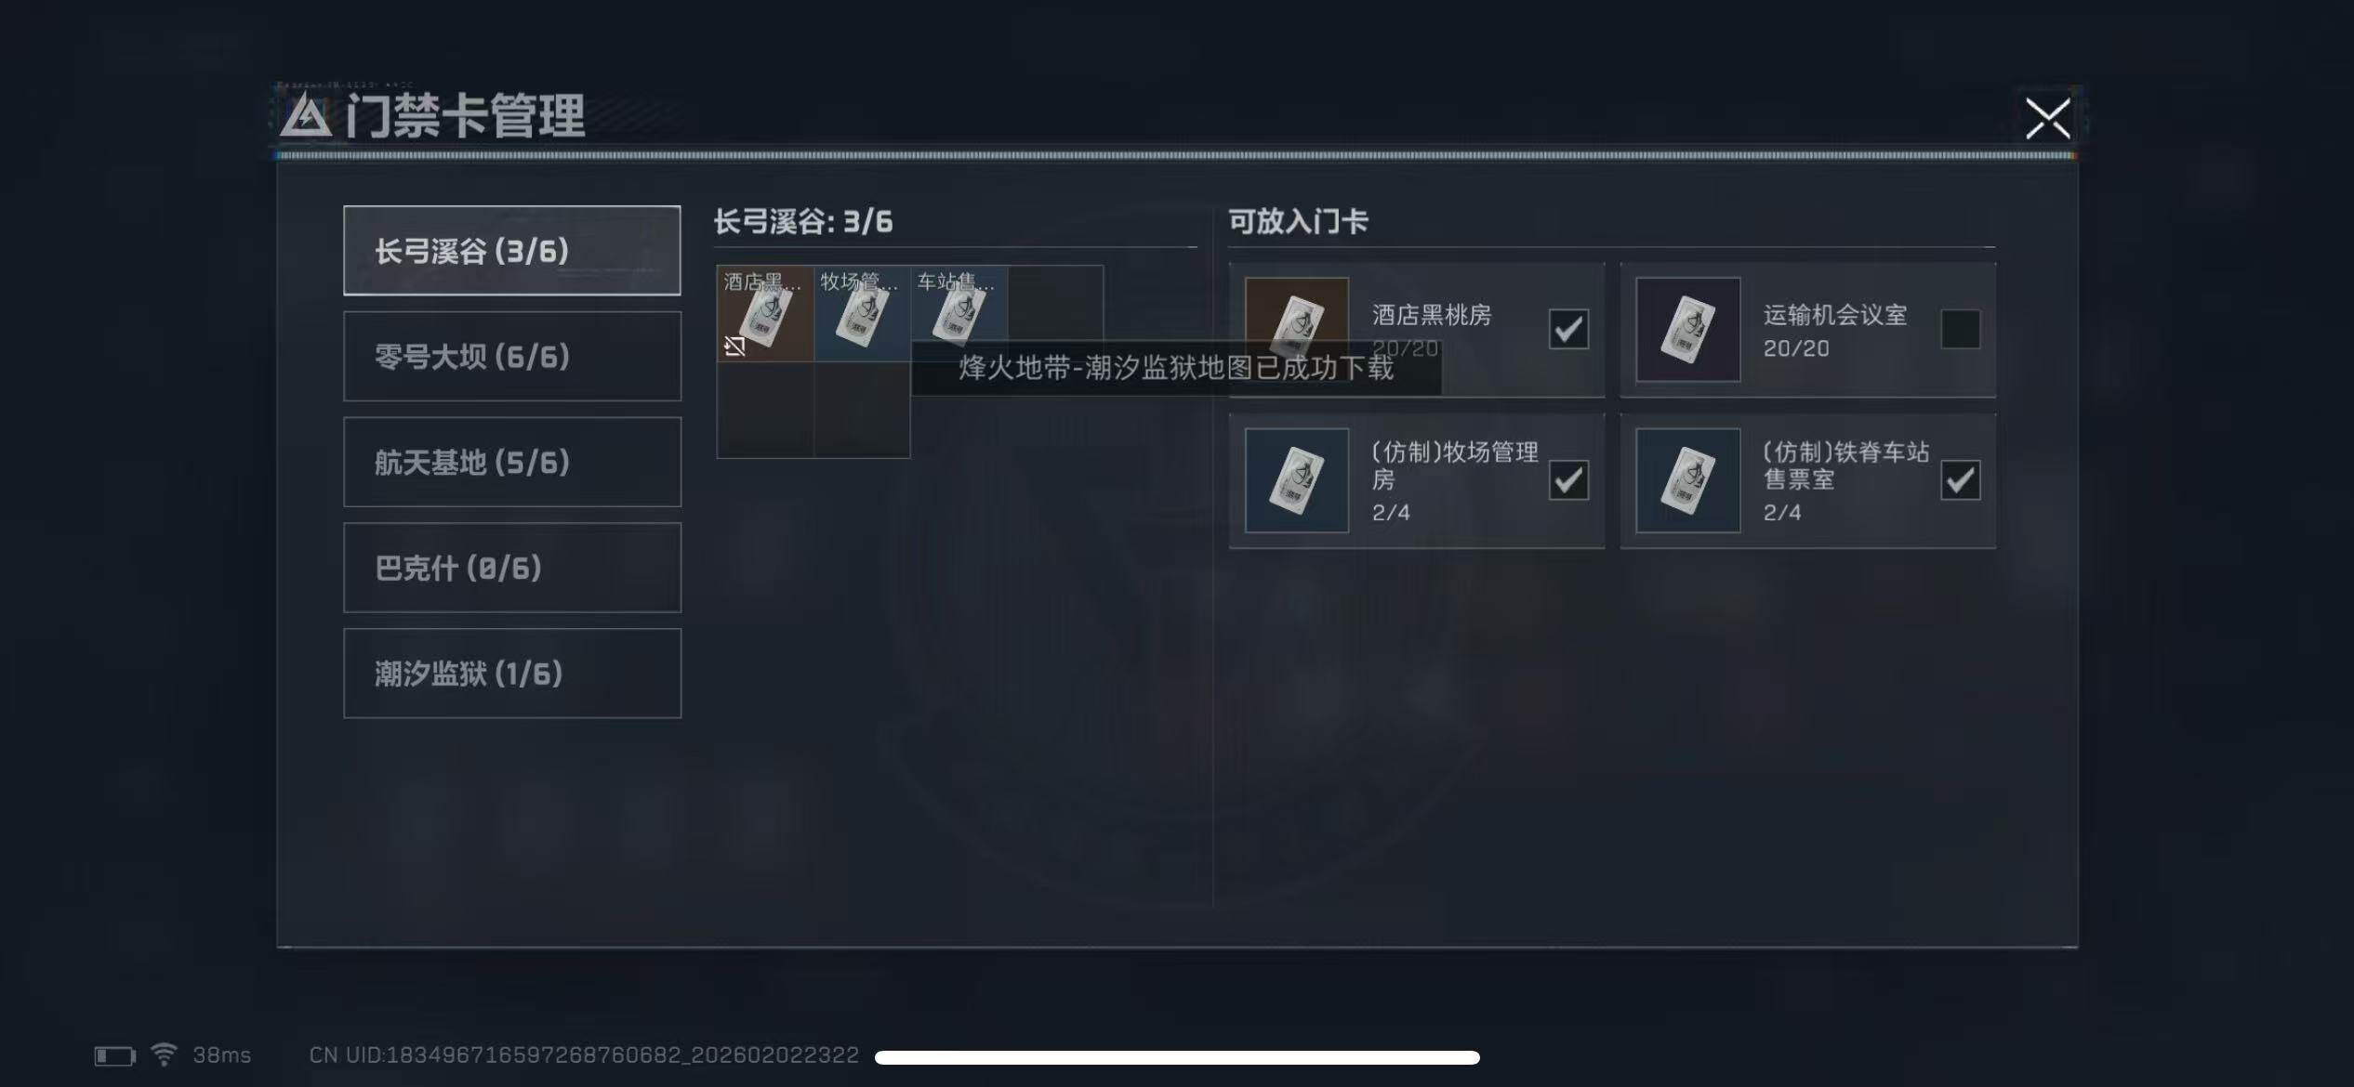
Task: Uncheck the (仿制)铁脊车站售票室 checkbox
Action: [x=1960, y=480]
